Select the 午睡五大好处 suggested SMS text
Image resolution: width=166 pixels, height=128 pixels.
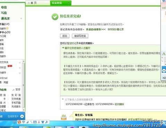(112, 70)
